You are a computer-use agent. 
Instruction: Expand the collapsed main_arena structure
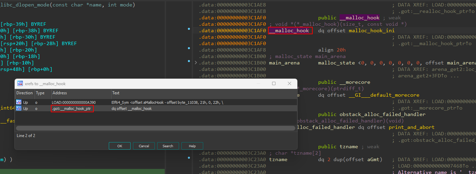(x=196, y=63)
